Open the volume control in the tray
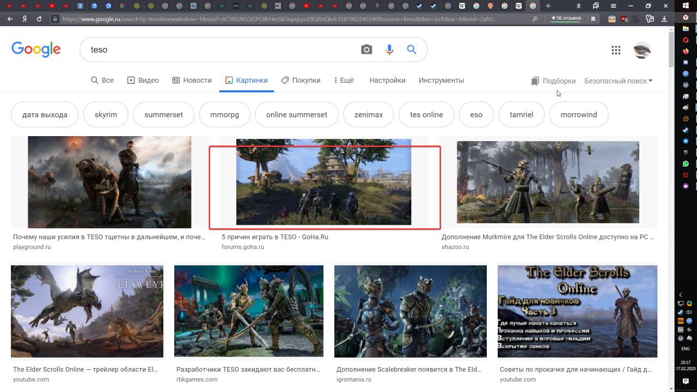 689,312
